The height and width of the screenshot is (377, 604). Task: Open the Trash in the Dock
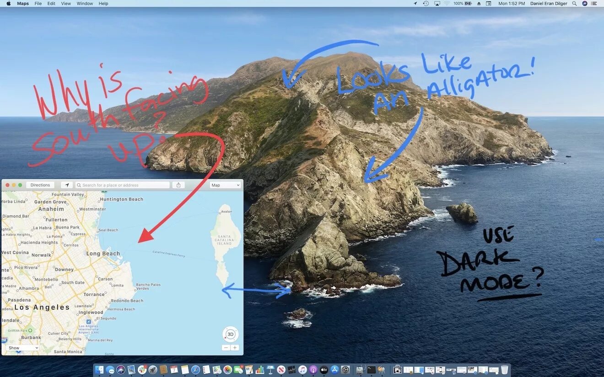pos(505,369)
